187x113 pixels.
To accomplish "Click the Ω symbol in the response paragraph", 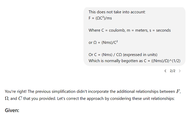I will pos(7,99).
